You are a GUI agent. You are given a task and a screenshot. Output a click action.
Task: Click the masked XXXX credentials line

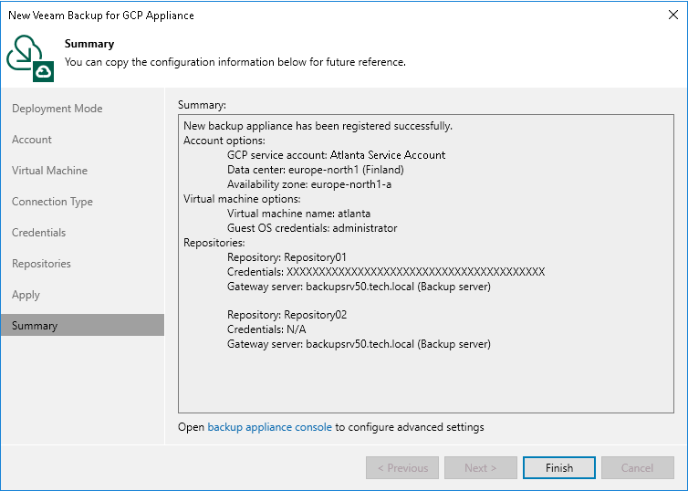coord(386,272)
